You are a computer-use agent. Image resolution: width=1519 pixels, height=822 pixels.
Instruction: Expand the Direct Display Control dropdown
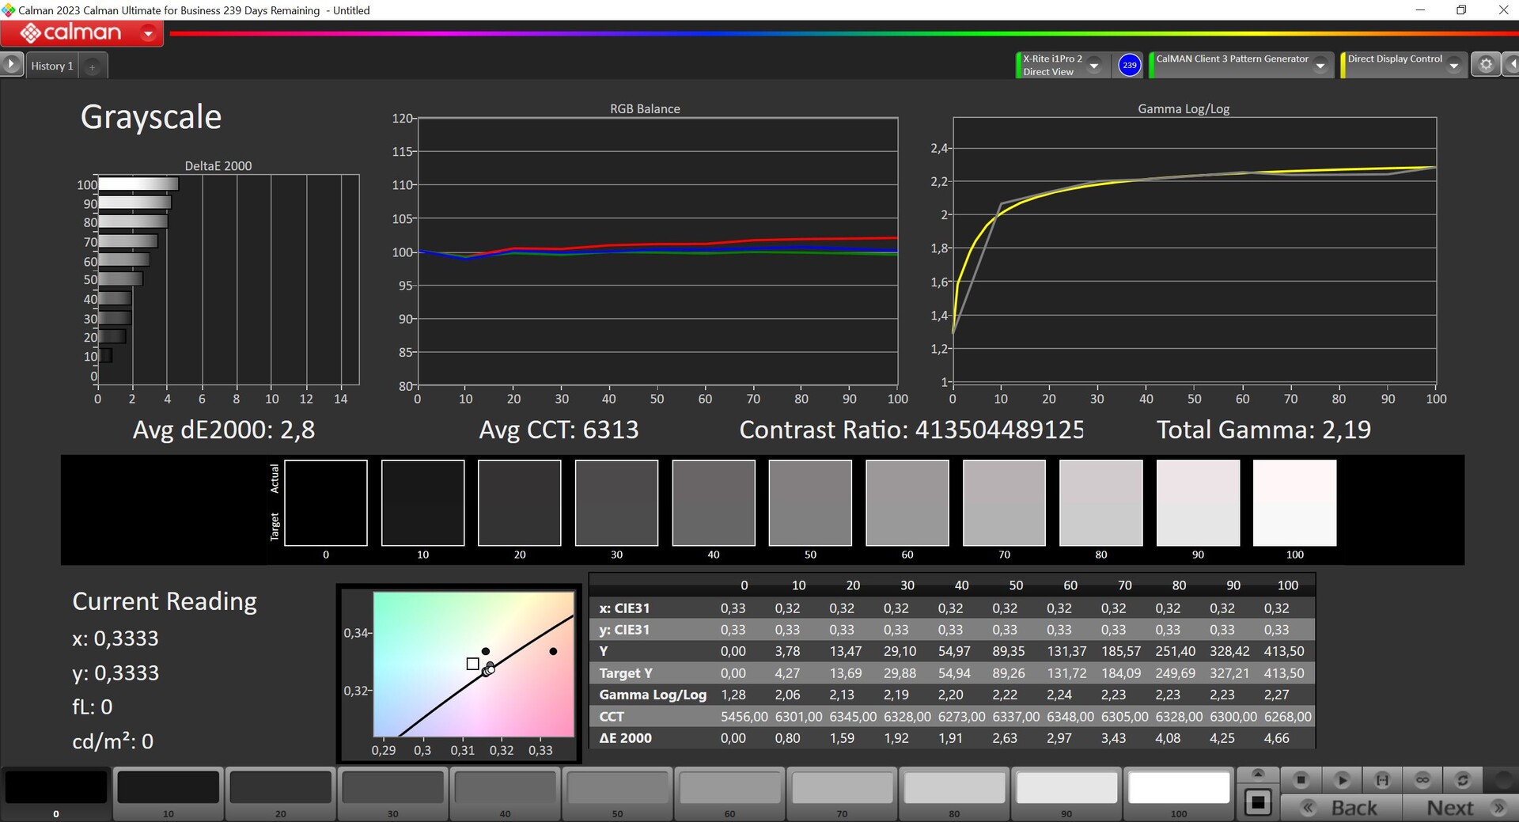click(x=1453, y=66)
